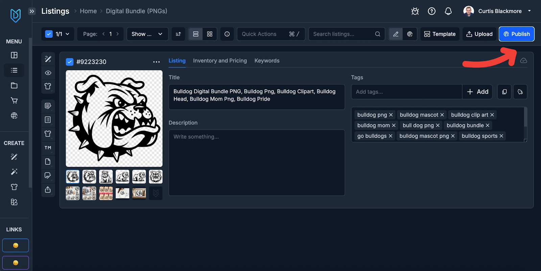Image resolution: width=541 pixels, height=271 pixels.
Task: Select the last mockup thumbnail in second row
Action: 139,193
